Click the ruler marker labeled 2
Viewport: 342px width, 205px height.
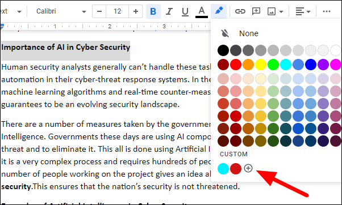[110, 27]
